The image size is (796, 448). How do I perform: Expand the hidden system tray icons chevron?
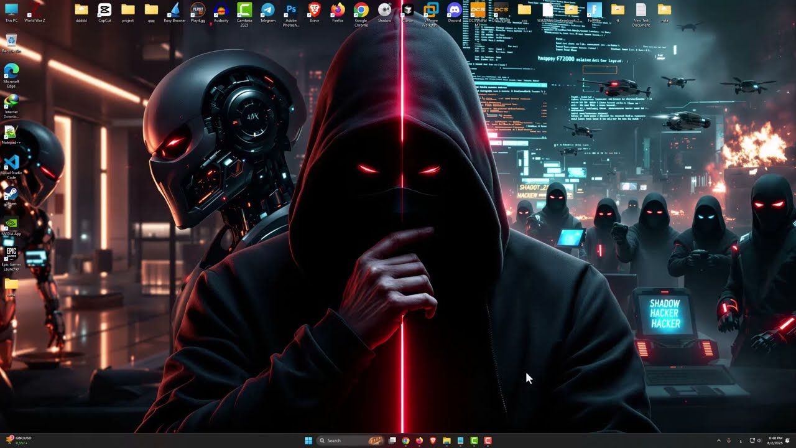[x=719, y=441]
